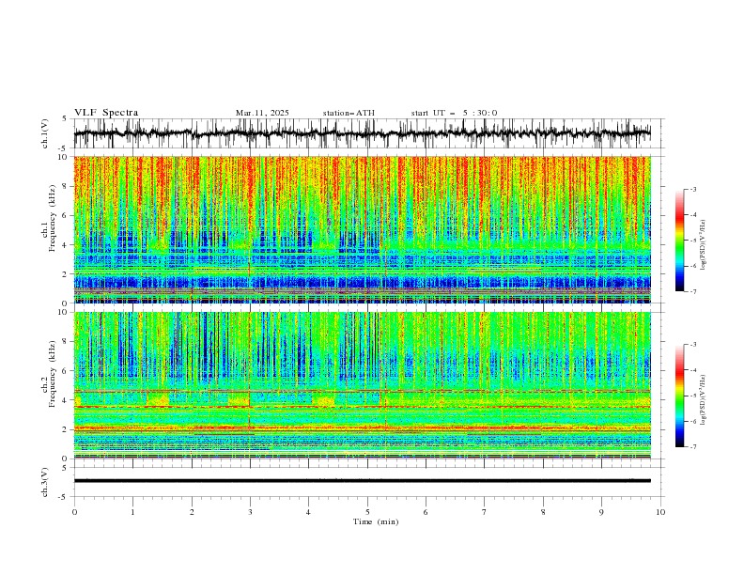Click the "-7" label on ch.2 color bar

692,446
